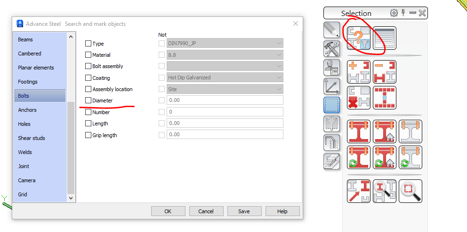Open the 3D beam category icon

click(x=331, y=161)
